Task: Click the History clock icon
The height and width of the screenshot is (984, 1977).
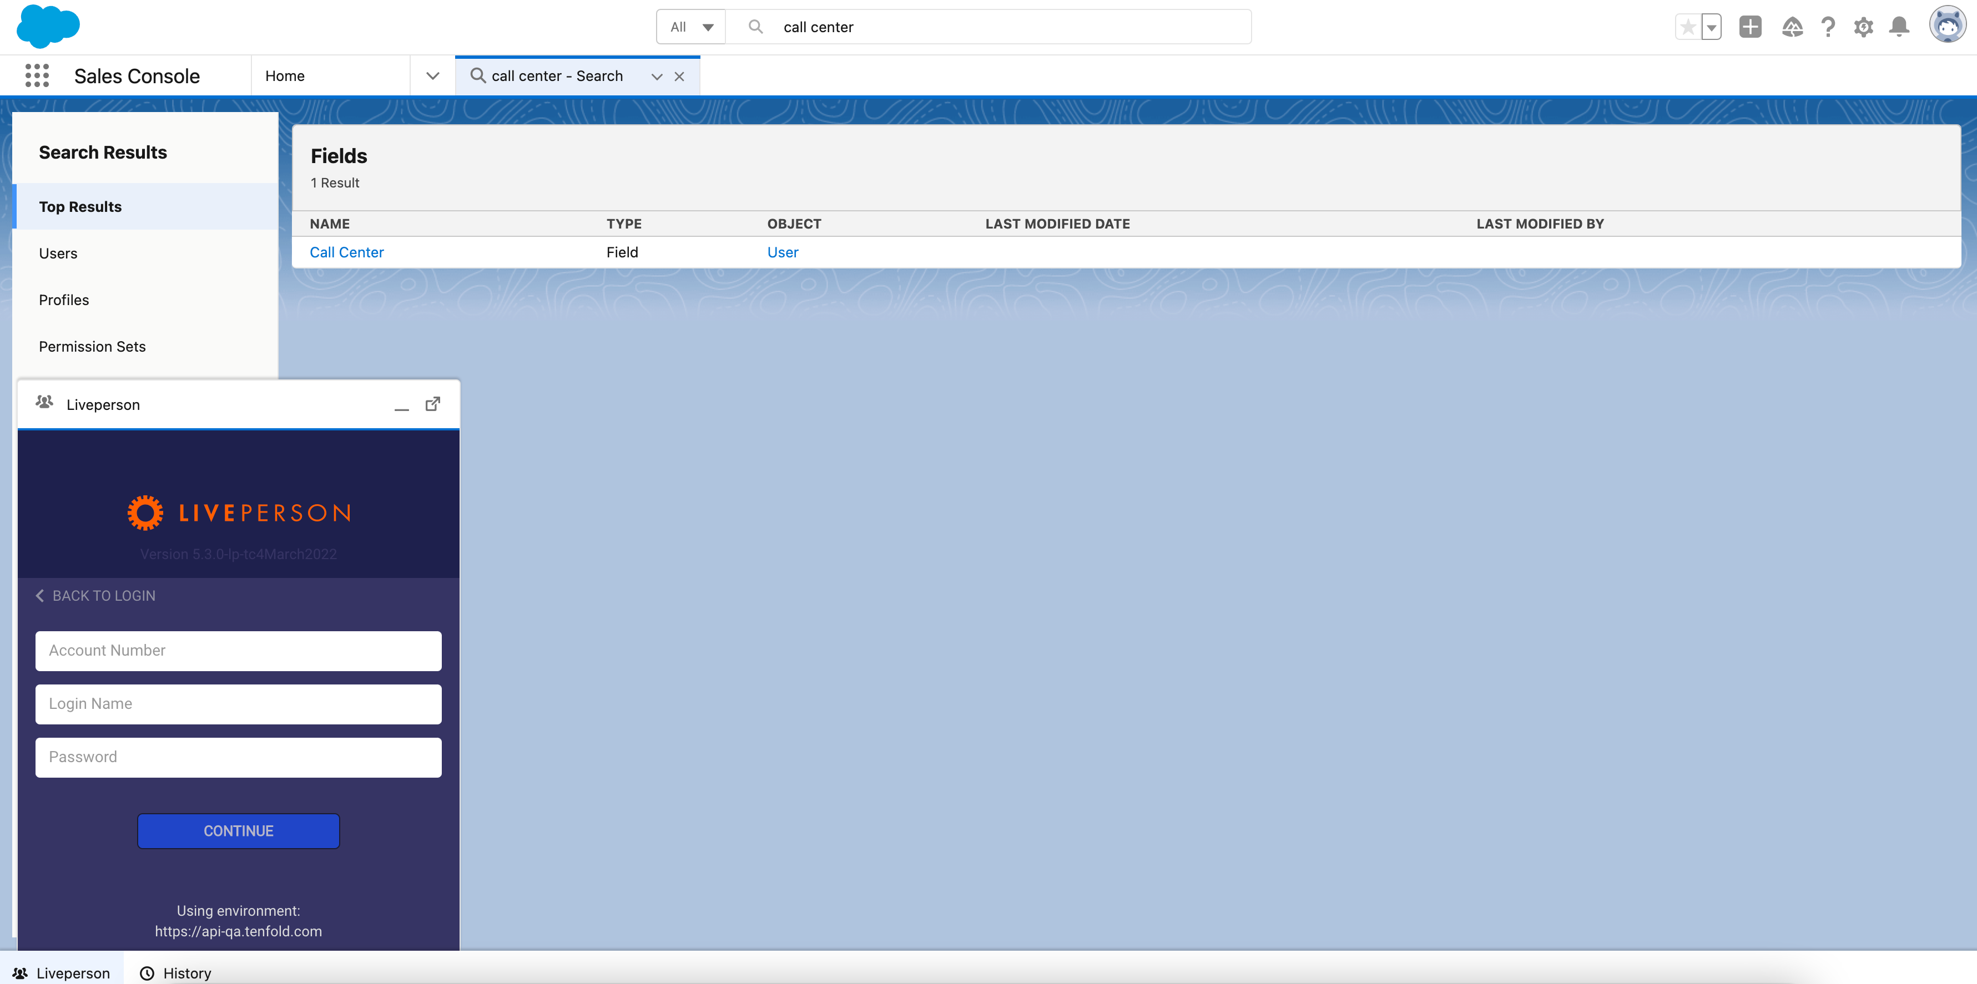Action: point(147,973)
